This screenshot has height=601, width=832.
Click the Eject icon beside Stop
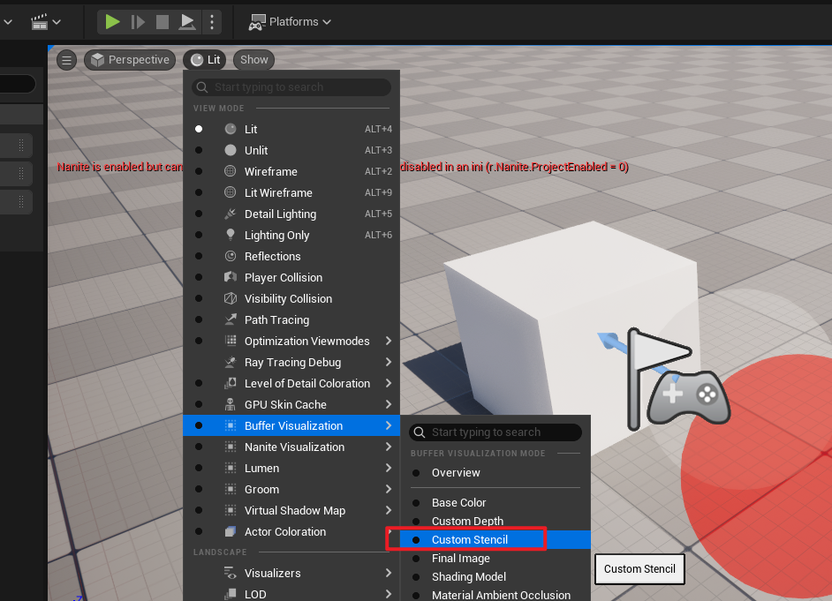tap(187, 22)
